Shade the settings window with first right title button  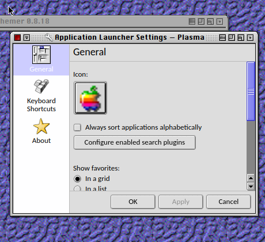coord(222,37)
